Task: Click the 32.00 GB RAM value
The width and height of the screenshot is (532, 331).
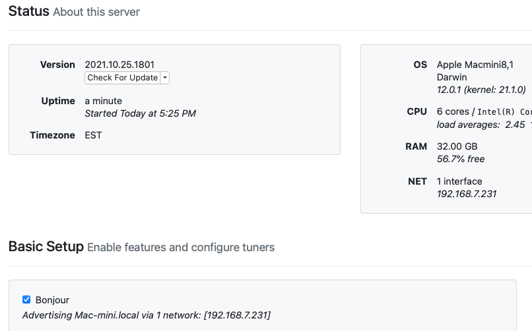Action: pos(457,146)
